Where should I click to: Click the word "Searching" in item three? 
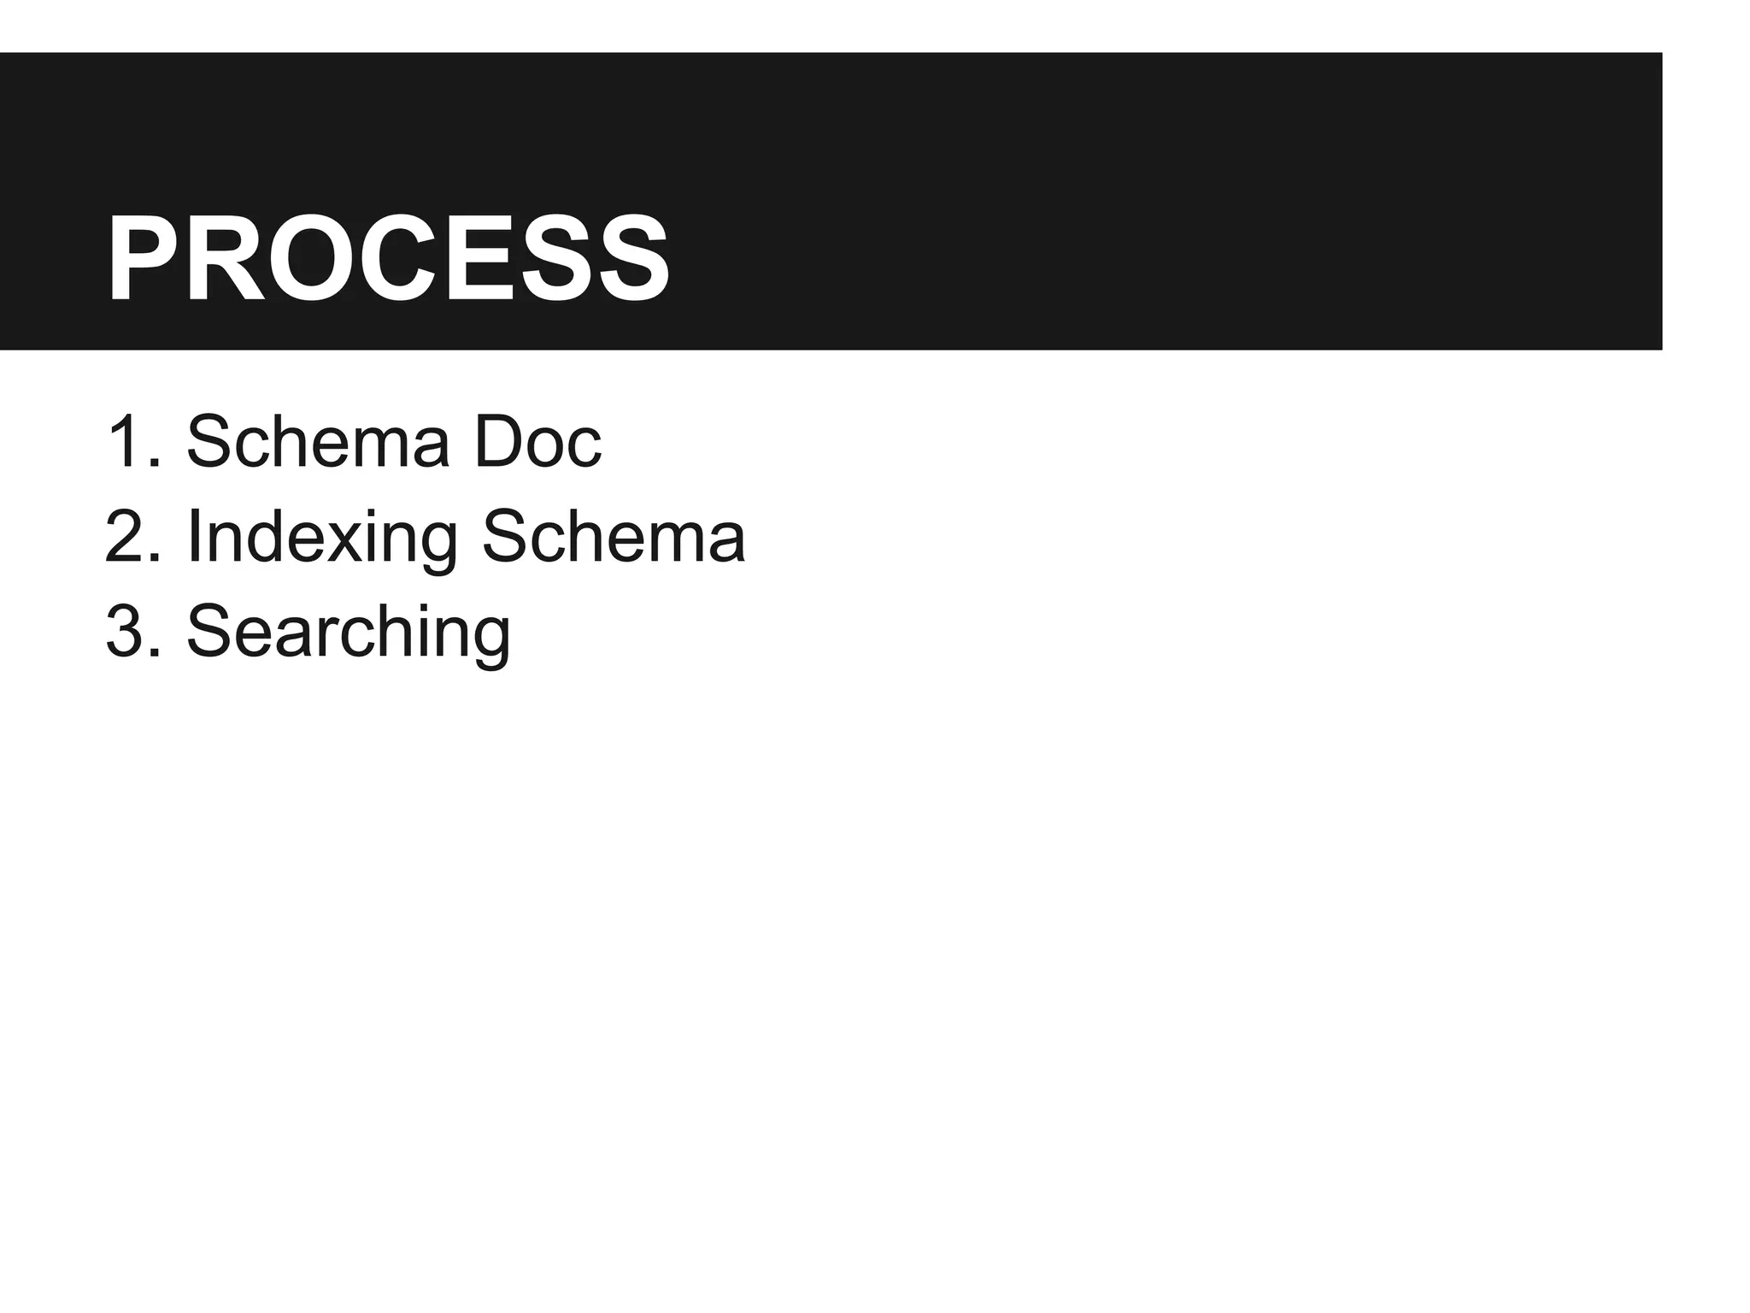coord(349,632)
